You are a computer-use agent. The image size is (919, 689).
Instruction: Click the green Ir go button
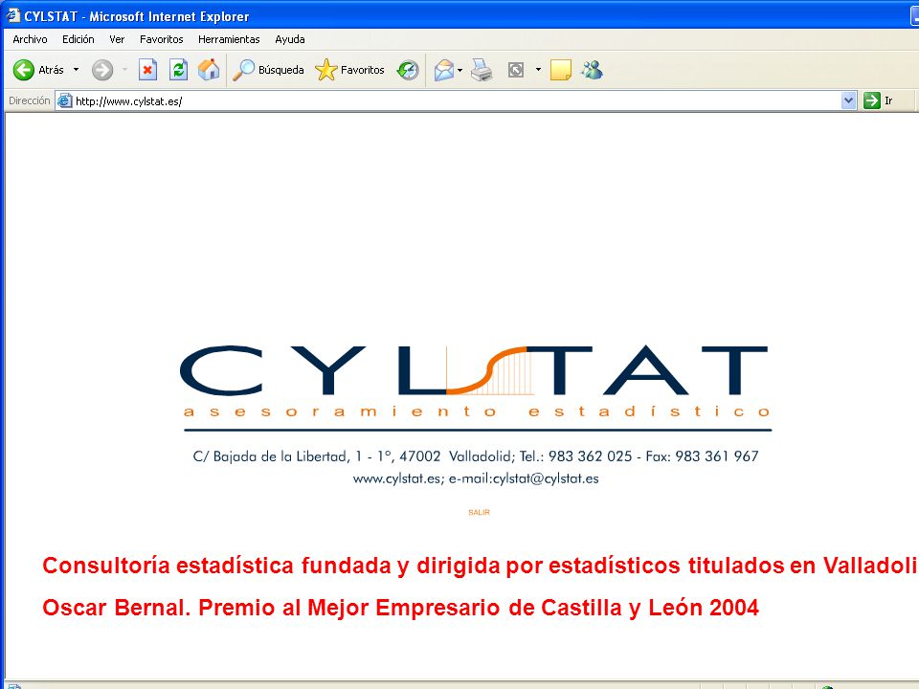[878, 100]
